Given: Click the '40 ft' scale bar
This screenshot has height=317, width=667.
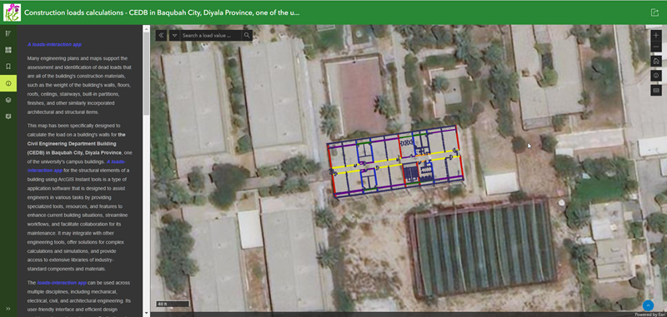Looking at the screenshot, I should point(173,304).
